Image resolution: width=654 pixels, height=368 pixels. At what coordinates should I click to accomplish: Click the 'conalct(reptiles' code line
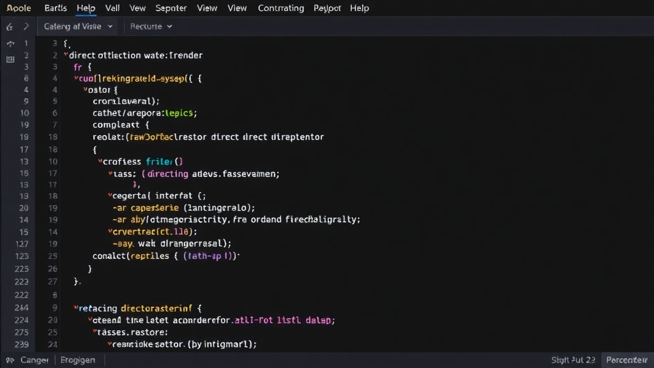(166, 256)
